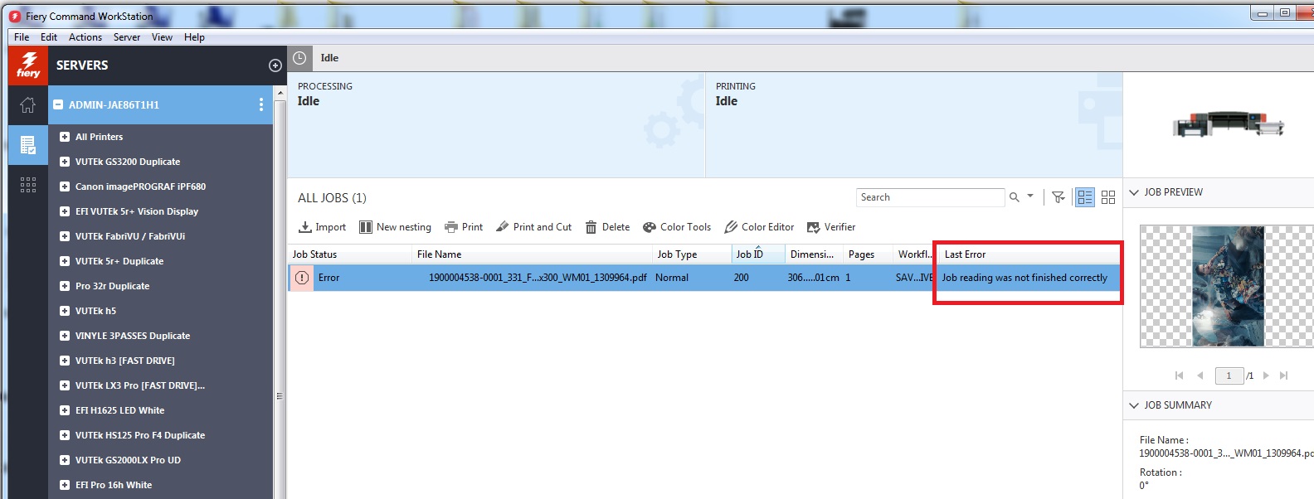1314x499 pixels.
Task: Open the View menu
Action: (162, 37)
